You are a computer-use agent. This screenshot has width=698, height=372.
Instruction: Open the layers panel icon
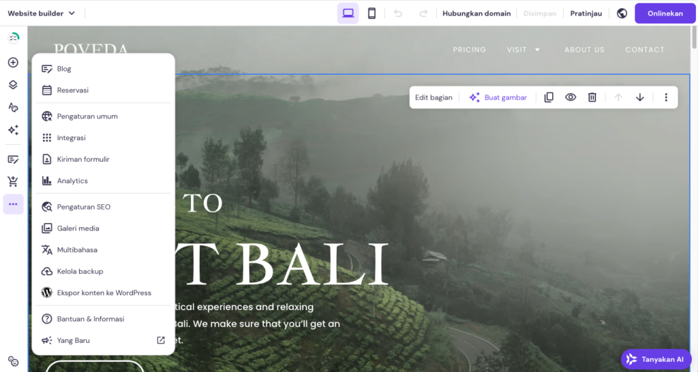pos(13,85)
